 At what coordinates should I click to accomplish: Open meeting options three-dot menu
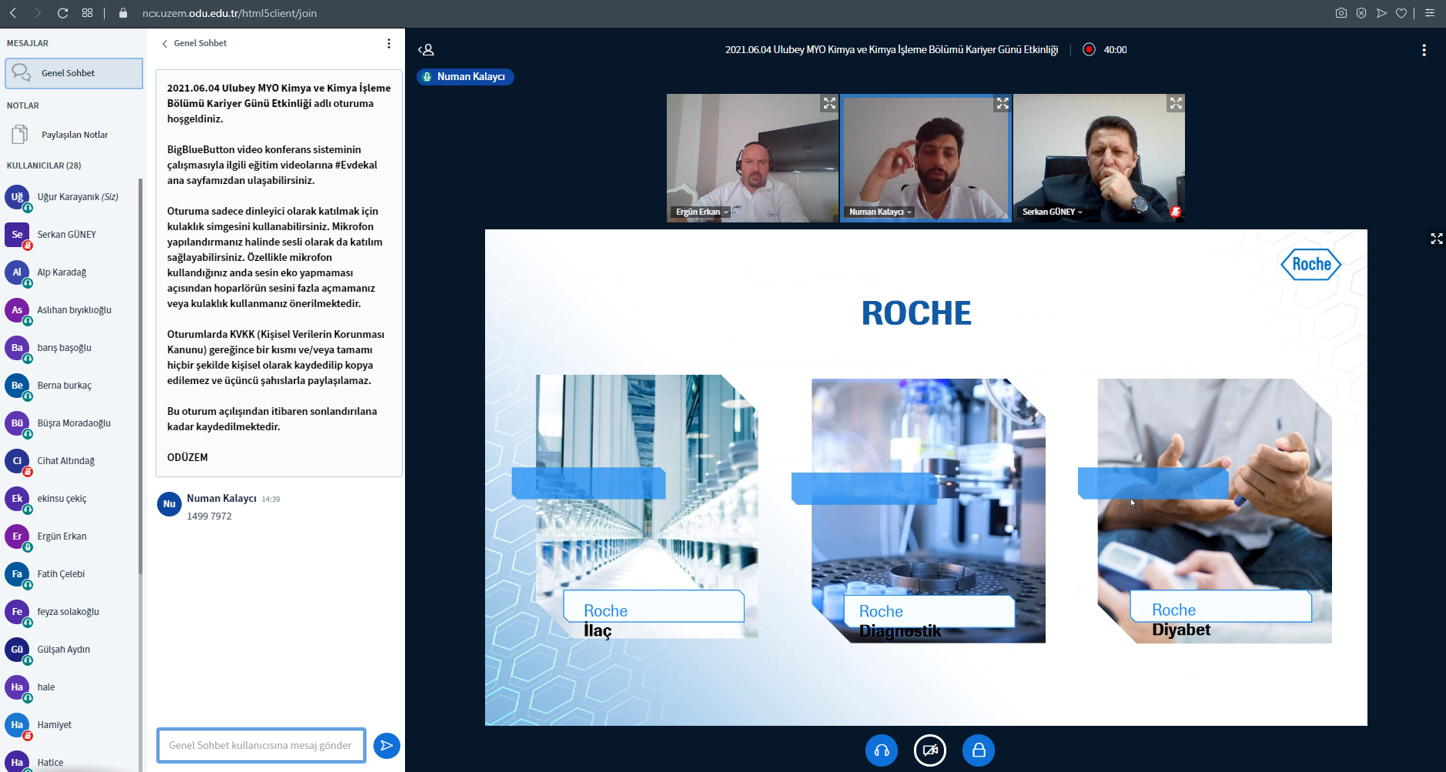1424,50
